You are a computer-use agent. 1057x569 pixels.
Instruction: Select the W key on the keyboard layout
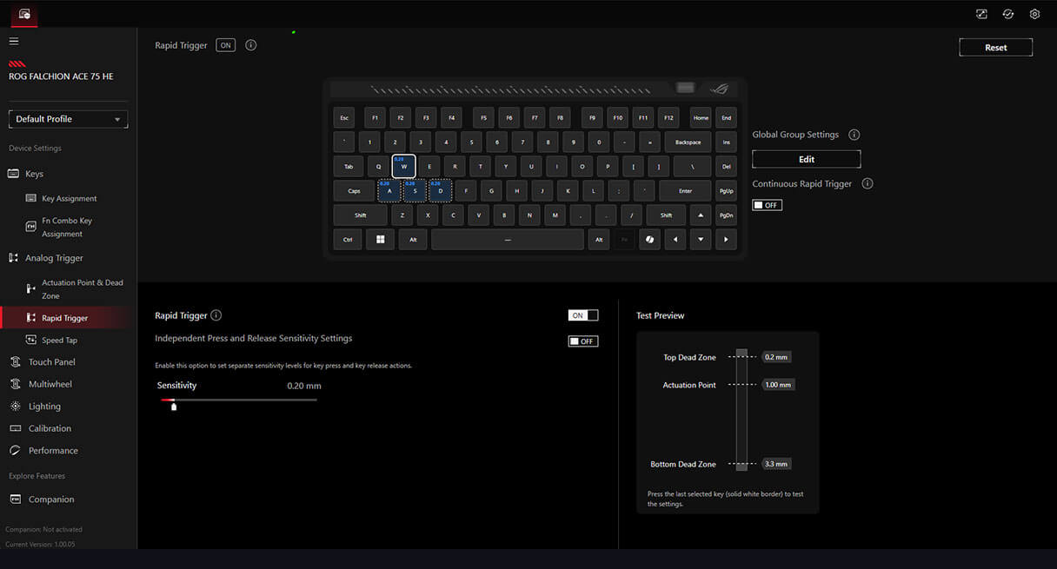point(403,166)
